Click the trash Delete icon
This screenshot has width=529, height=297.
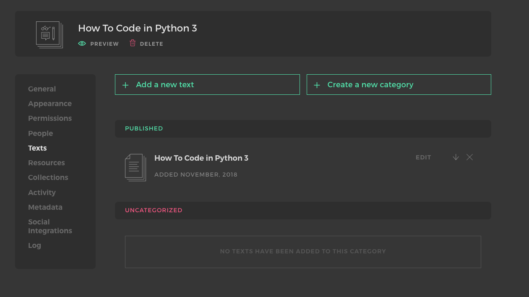[x=133, y=43]
